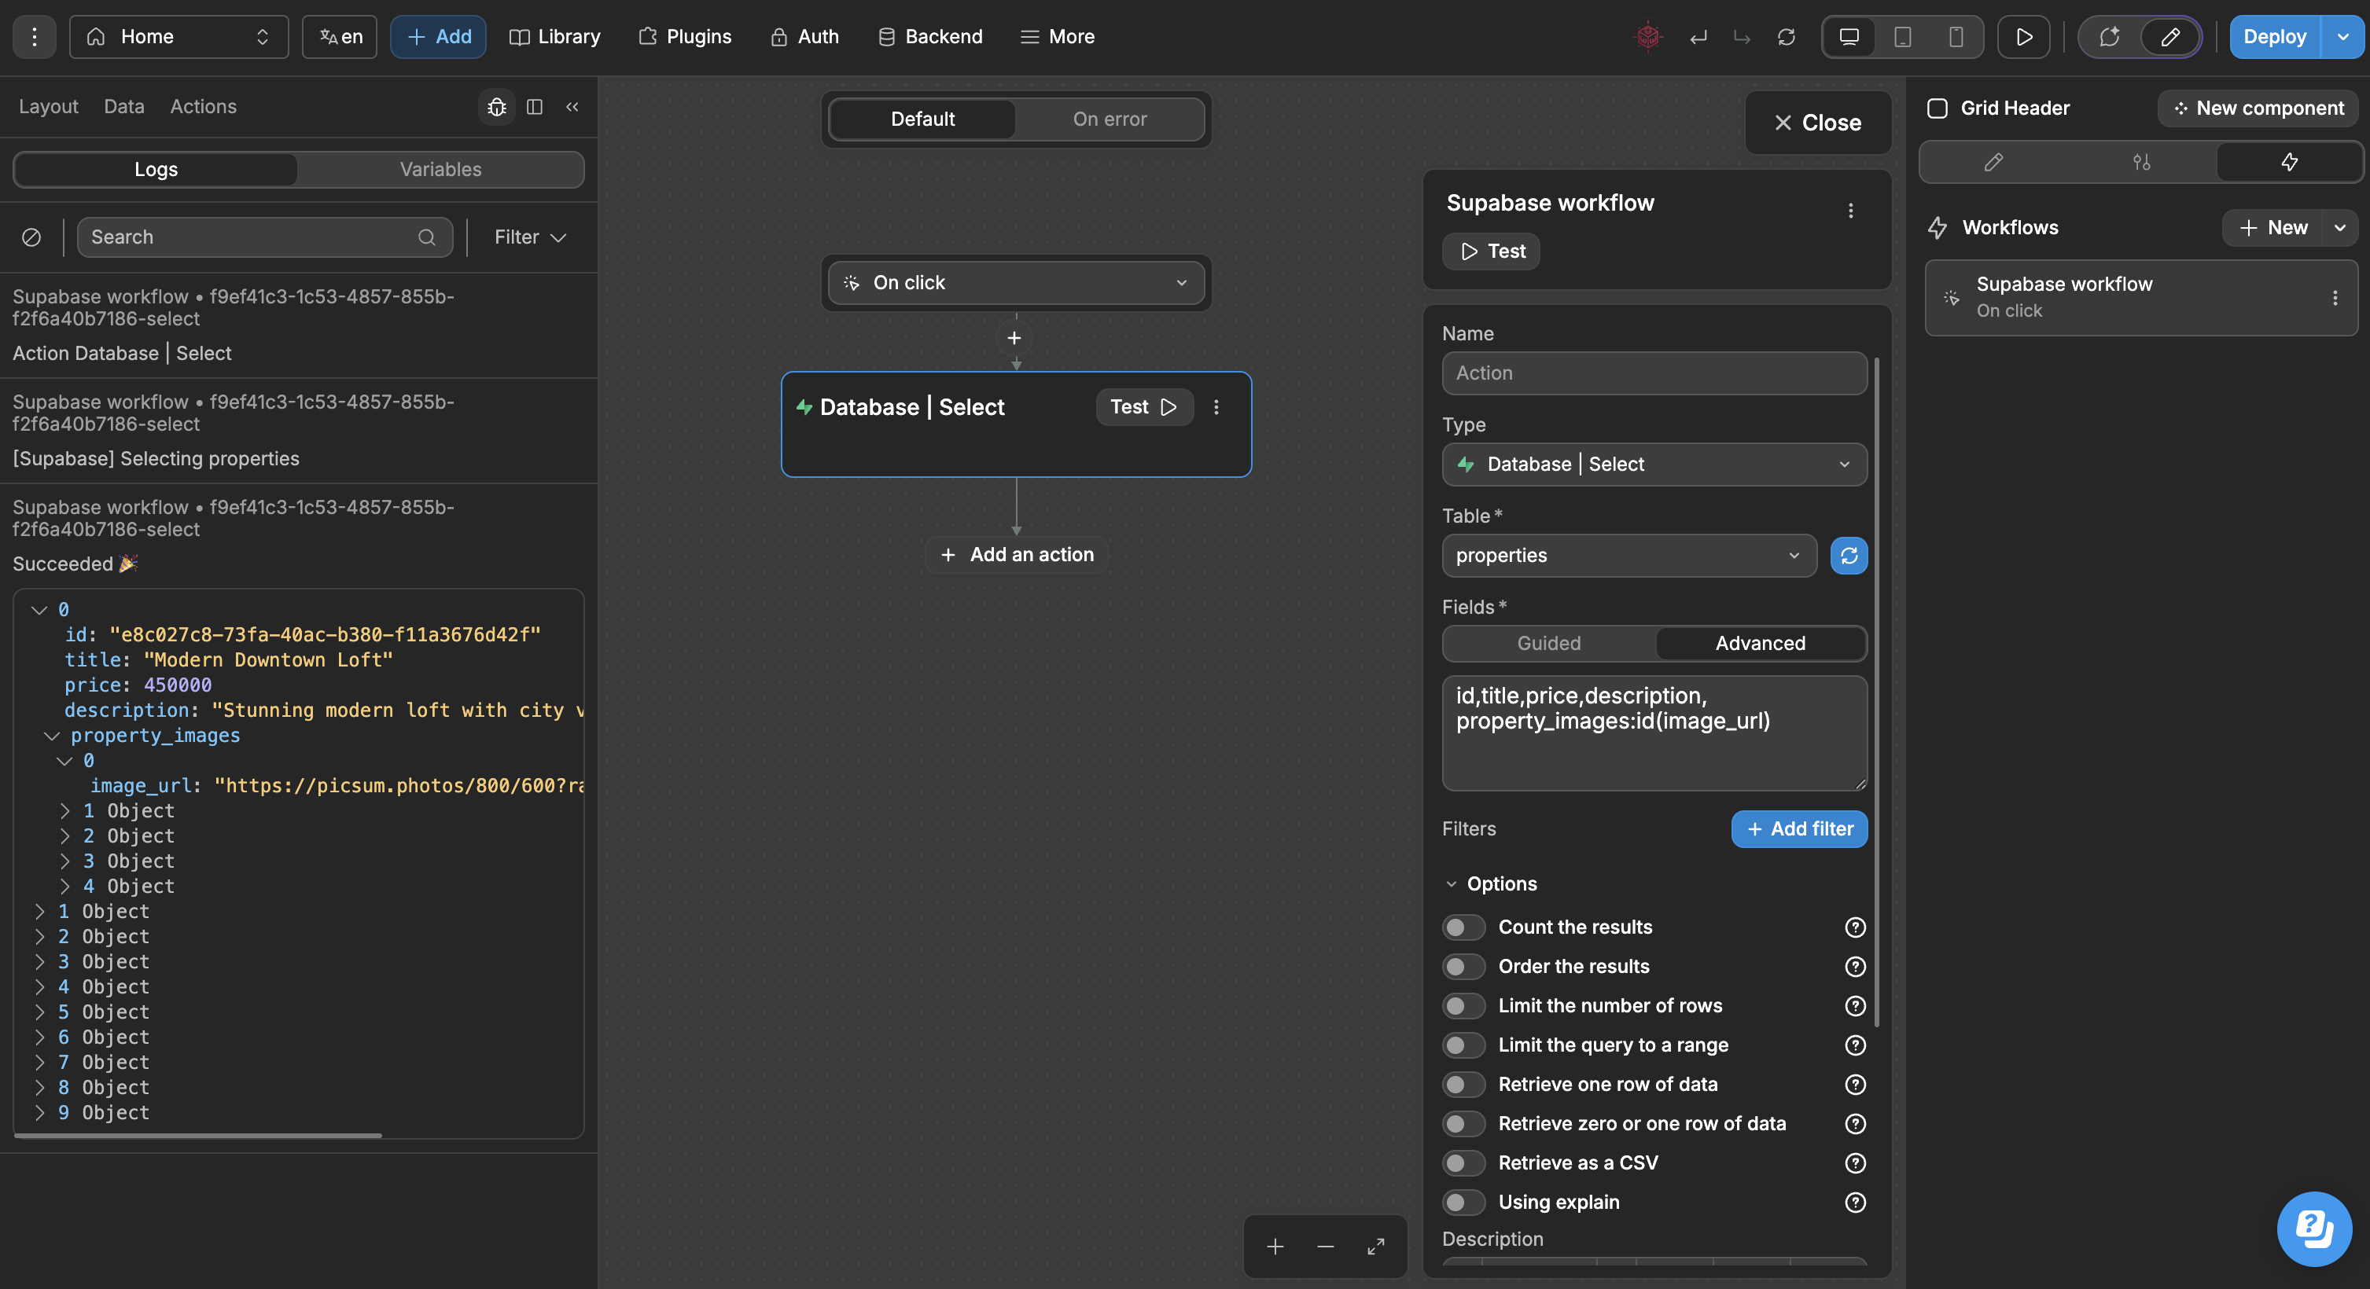Click the Add an action button
The width and height of the screenshot is (2370, 1289).
tap(1016, 553)
